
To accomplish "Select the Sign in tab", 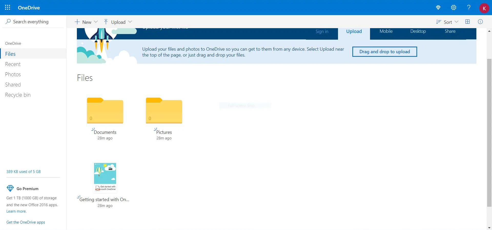I will click(x=322, y=31).
